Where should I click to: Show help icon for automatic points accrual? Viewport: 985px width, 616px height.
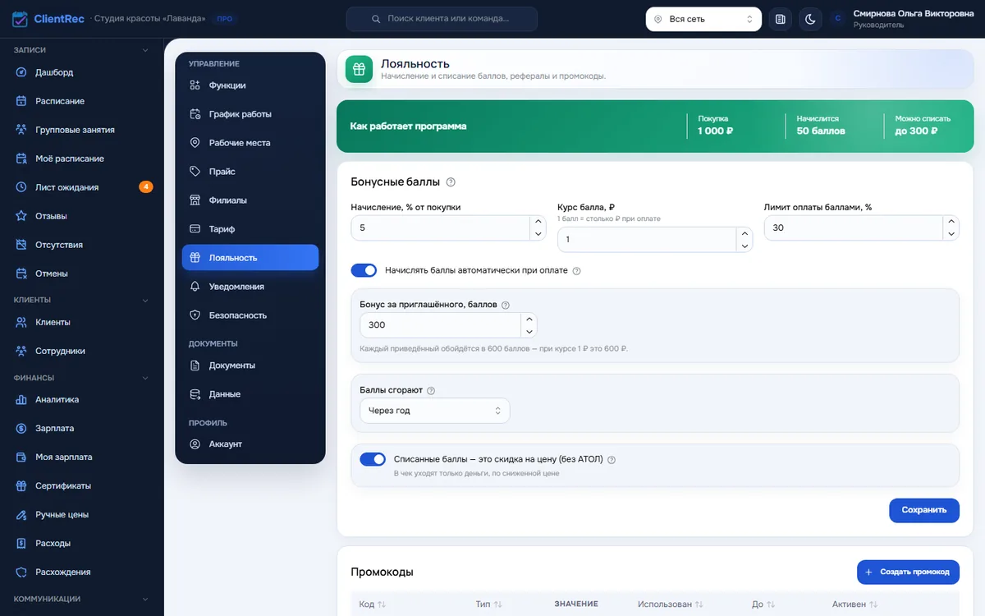(576, 271)
